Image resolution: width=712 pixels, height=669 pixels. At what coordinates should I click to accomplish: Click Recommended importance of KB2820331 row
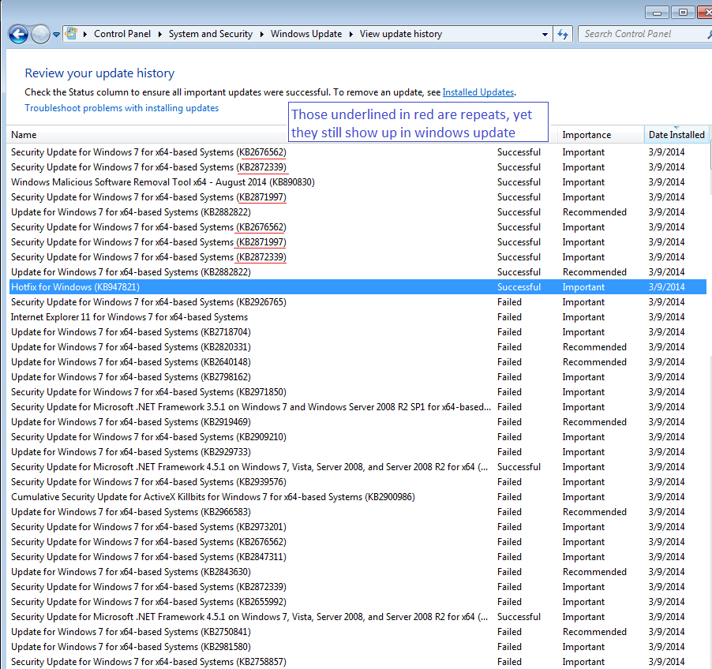click(x=594, y=347)
